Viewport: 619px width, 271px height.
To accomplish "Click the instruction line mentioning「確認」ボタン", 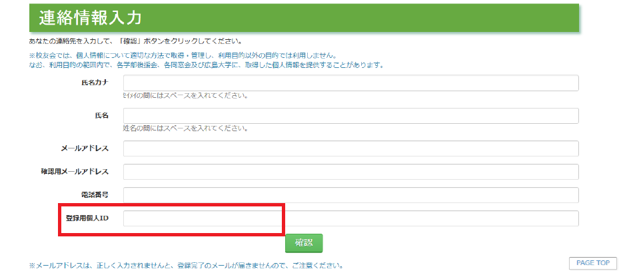I will coord(135,41).
